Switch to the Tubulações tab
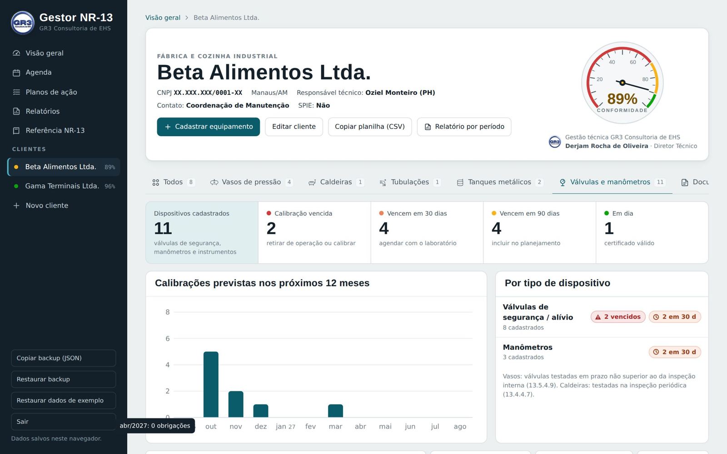The image size is (727, 454). tap(410, 183)
